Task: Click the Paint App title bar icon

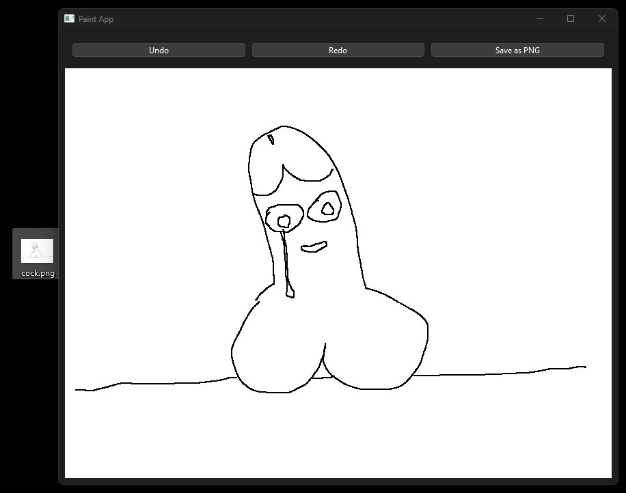Action: (x=69, y=18)
